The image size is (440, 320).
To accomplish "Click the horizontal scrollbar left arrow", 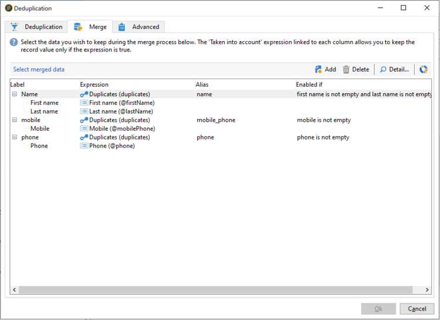I will tap(14, 290).
